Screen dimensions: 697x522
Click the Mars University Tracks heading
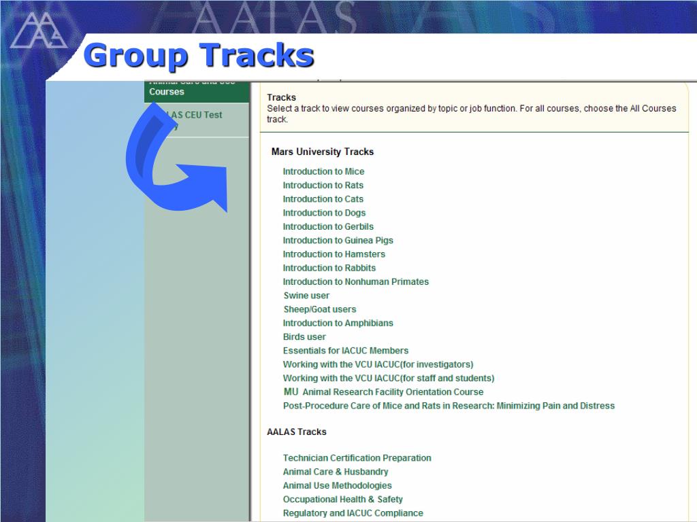click(322, 152)
